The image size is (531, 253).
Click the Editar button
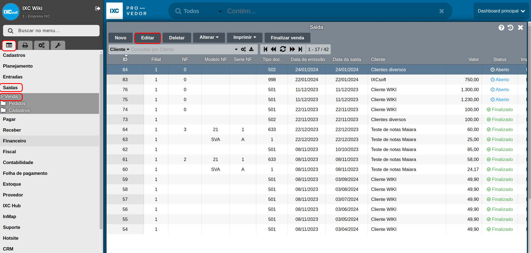coord(148,38)
